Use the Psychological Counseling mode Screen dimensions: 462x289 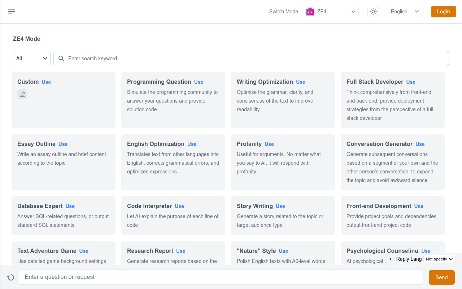pos(426,251)
